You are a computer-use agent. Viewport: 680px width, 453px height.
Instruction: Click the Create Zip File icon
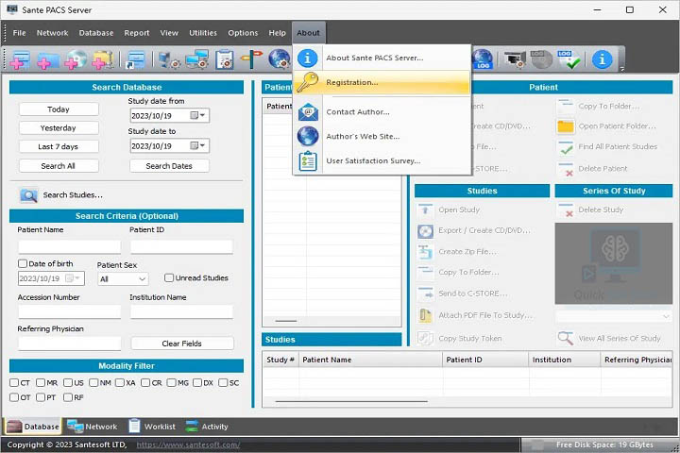(425, 252)
